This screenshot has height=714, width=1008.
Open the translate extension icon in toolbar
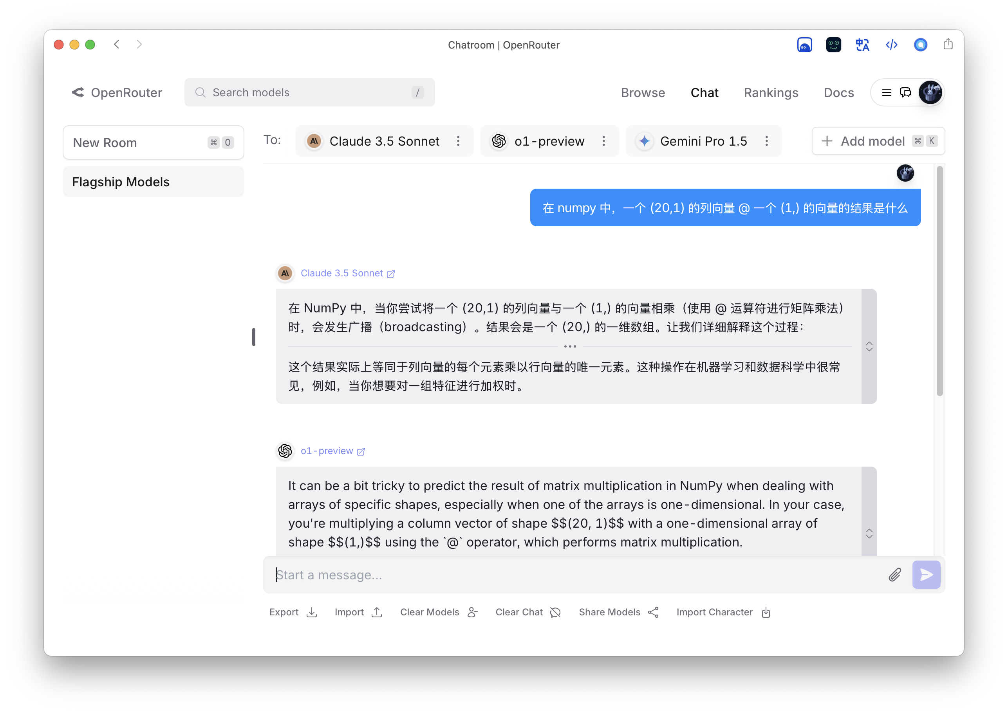click(862, 45)
